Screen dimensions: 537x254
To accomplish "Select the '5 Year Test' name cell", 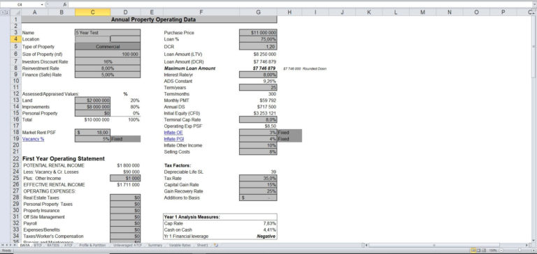I will pyautogui.click(x=108, y=33).
